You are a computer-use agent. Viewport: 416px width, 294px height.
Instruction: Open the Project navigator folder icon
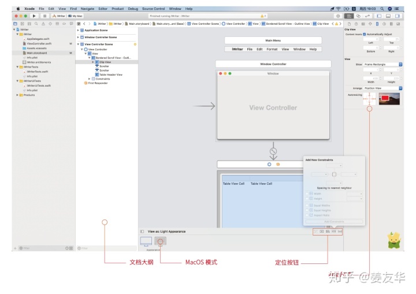15,24
